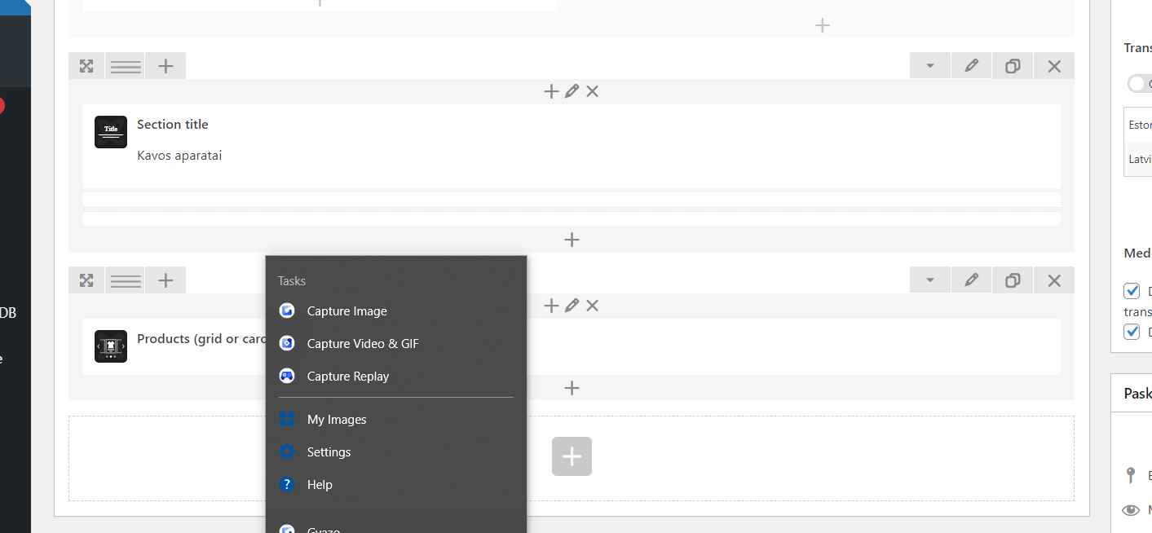Open Help in the Gyazo menu

(x=396, y=485)
